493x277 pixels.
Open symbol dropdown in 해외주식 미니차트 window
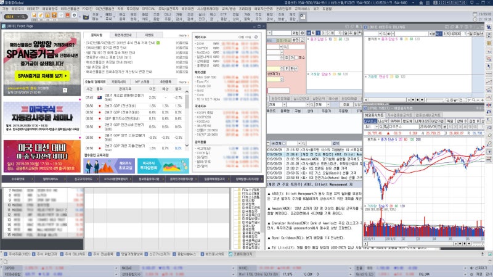point(380,33)
